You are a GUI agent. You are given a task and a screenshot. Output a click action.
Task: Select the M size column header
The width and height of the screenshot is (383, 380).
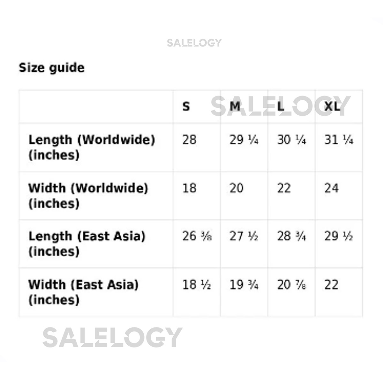tap(235, 106)
